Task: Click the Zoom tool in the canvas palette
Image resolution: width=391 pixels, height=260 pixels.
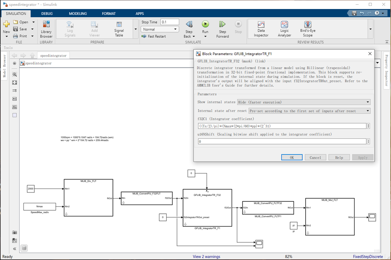Action: (x=15, y=74)
